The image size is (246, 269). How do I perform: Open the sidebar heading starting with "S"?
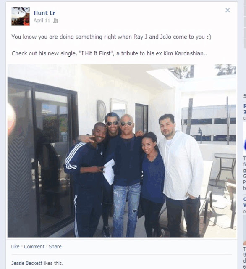245,96
